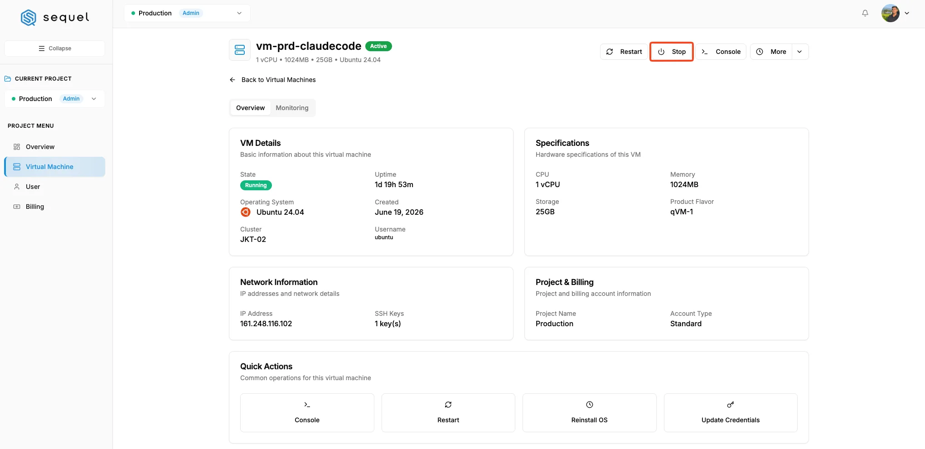Image resolution: width=925 pixels, height=449 pixels.
Task: Click the Console quick action tile
Action: point(307,413)
